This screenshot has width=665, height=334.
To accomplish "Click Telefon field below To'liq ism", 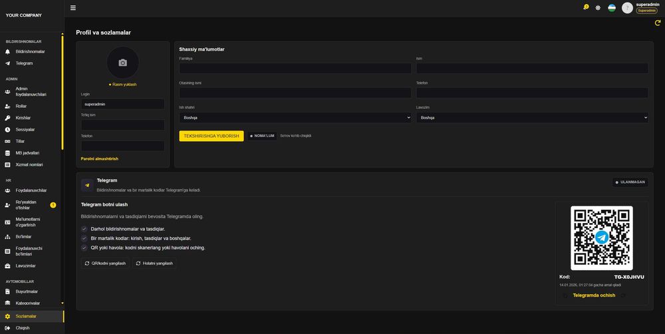I will [122, 146].
